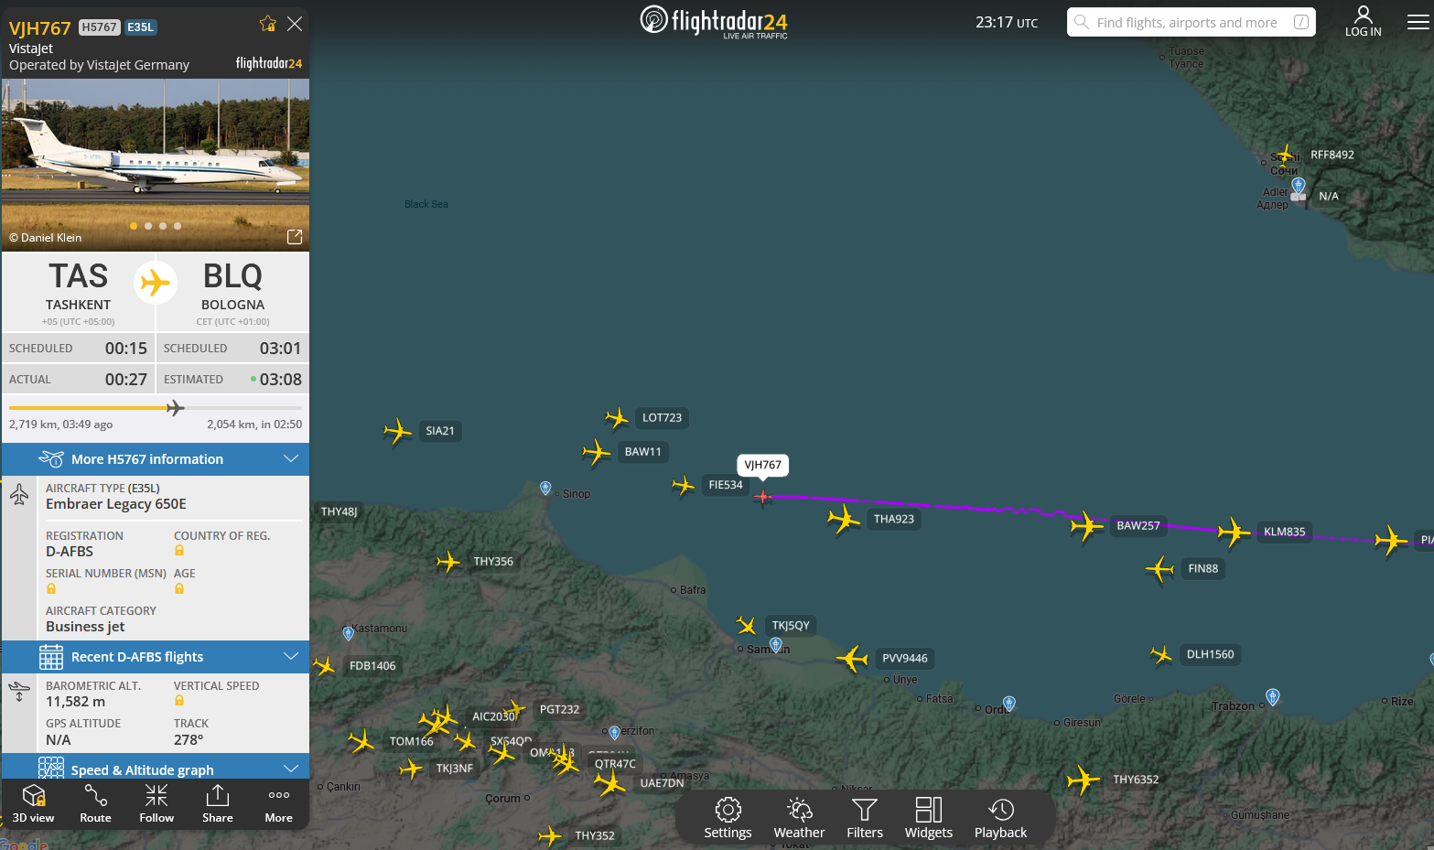Click the selected VJH767 aircraft marker
This screenshot has height=850, width=1434.
click(762, 497)
